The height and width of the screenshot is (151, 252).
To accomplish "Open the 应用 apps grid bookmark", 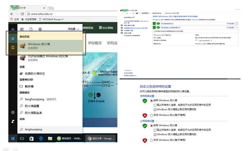I will [x=14, y=19].
